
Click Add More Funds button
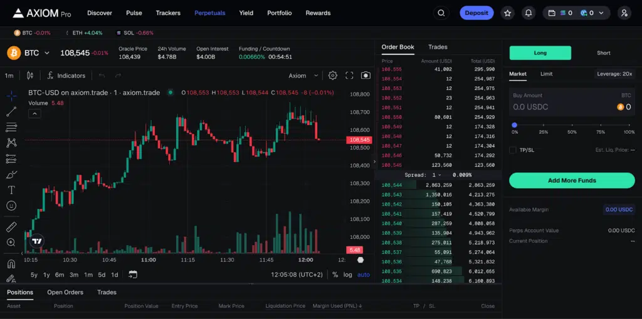pyautogui.click(x=572, y=181)
